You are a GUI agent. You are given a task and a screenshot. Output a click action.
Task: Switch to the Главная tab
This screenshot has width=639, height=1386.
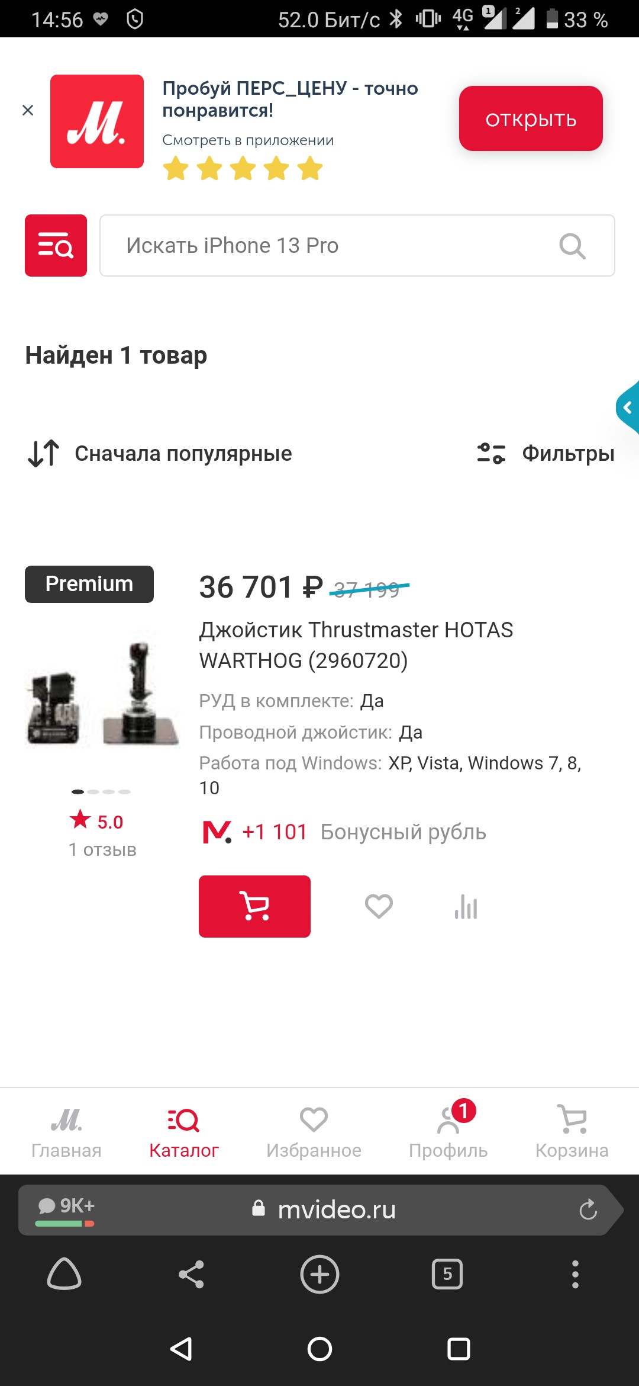66,1131
